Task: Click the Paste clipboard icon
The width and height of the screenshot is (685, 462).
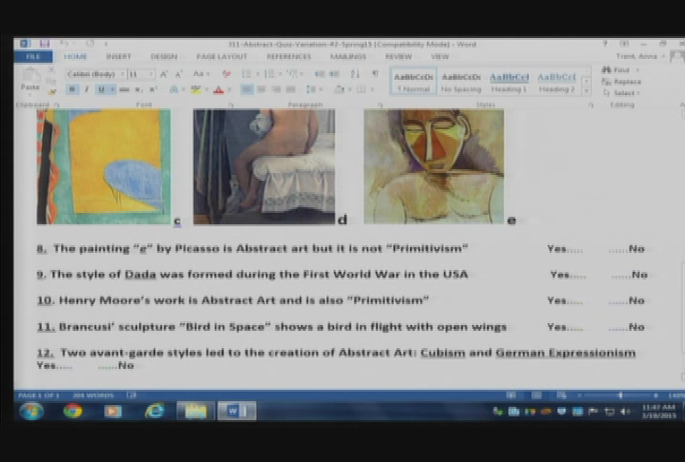Action: click(30, 76)
